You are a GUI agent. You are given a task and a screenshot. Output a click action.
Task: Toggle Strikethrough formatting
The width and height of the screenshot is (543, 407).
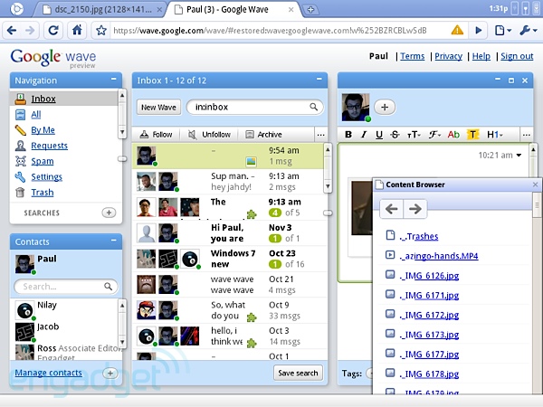coord(395,135)
